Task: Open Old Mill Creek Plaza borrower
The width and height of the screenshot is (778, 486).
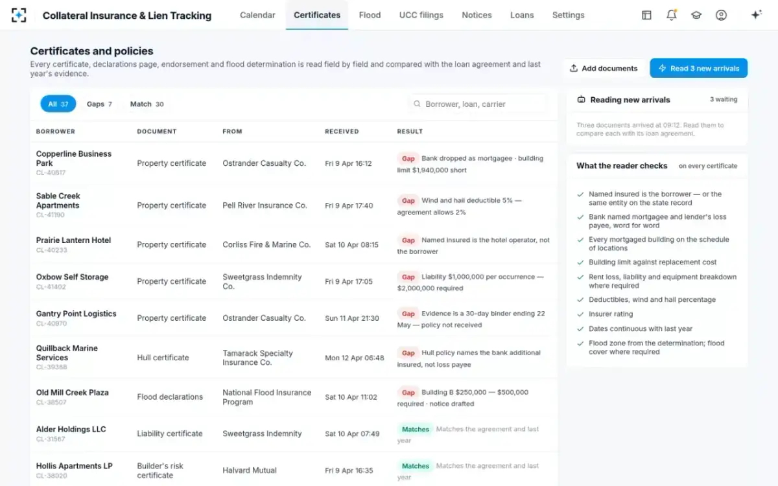Action: 72,392
